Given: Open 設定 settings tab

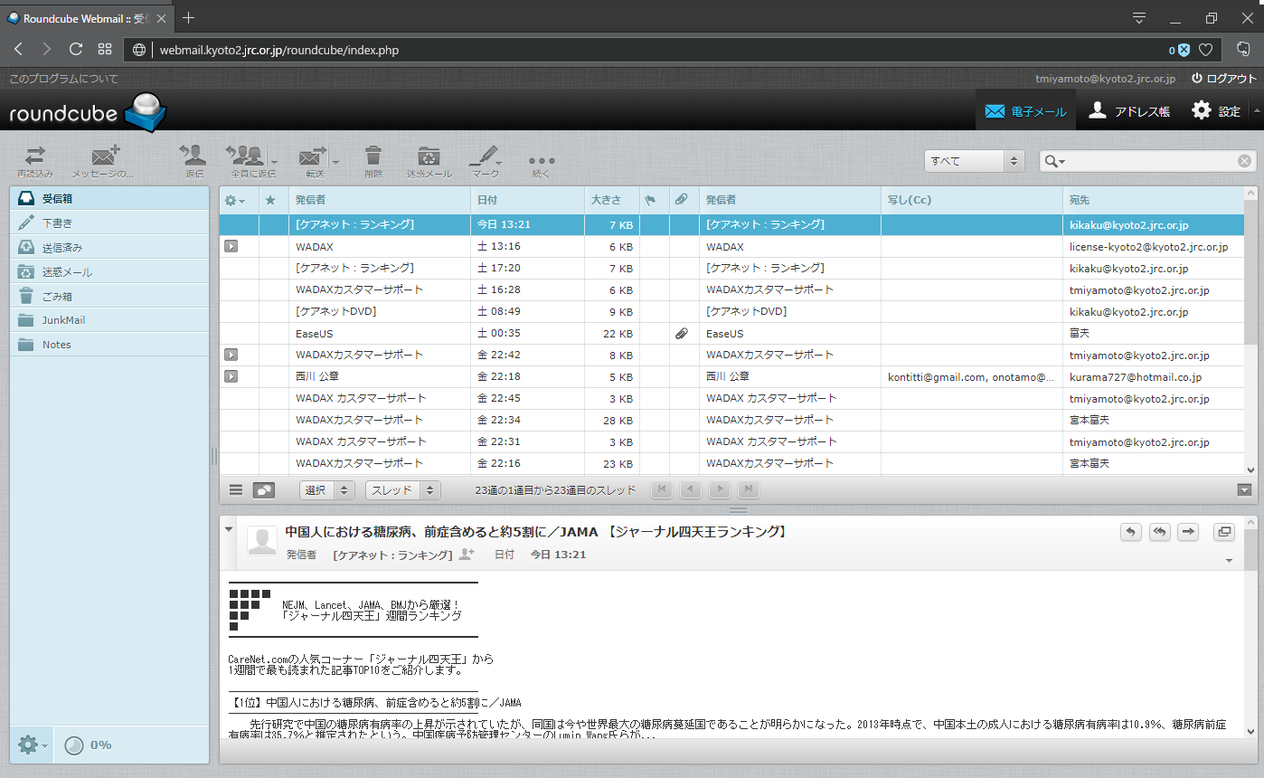Looking at the screenshot, I should click(1215, 111).
